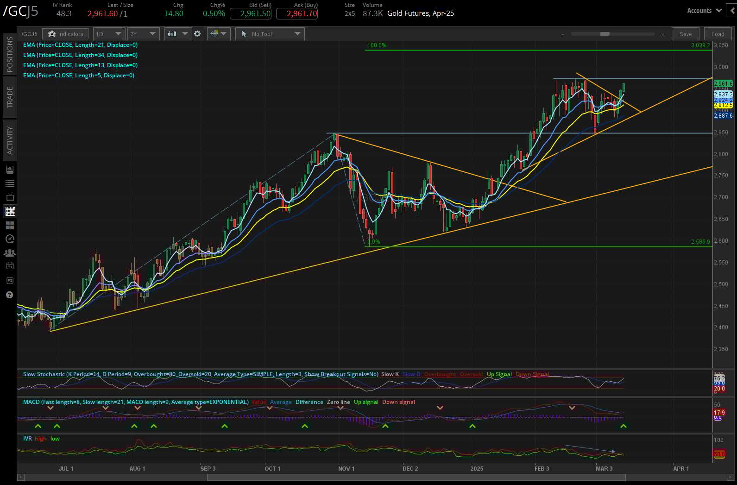Click the Gold Futures, Apr-25 description
Screen dimensions: 737x485
[x=421, y=13]
